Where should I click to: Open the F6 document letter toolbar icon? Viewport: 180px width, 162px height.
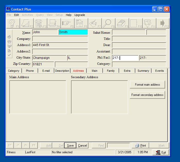click(x=82, y=23)
